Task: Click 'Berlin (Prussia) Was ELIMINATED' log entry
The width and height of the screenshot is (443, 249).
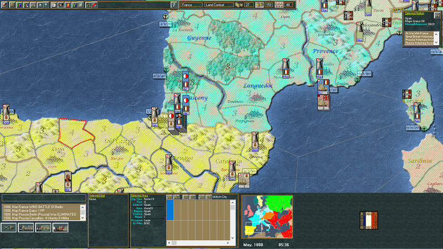Action: click(x=39, y=214)
